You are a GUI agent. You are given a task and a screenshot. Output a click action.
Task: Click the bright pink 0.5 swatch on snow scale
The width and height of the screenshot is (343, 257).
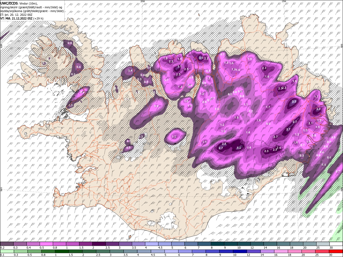coord(46,244)
